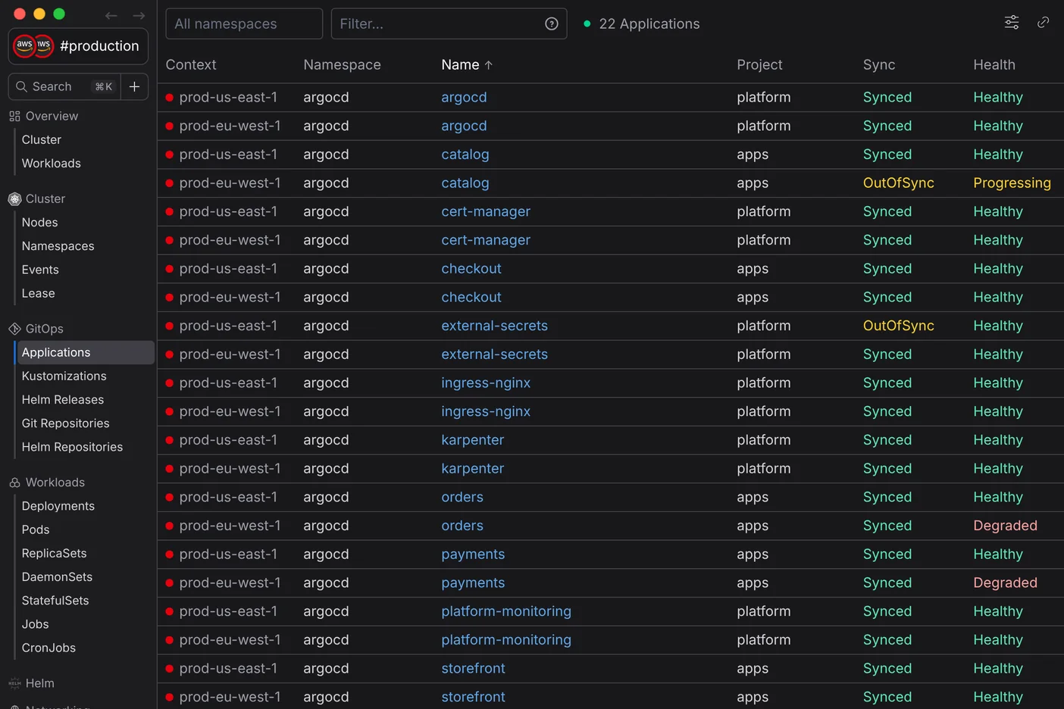Sort by the Sync column header
Screen dimensions: 1064x709
click(879, 65)
